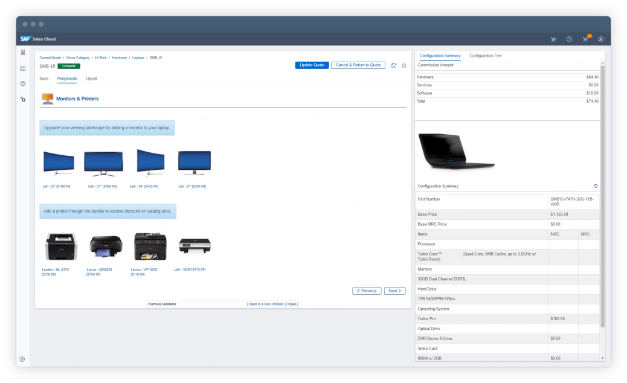Screen dimensions: 627x383
Task: Open the quotes icon in left sidebar
Action: [22, 53]
